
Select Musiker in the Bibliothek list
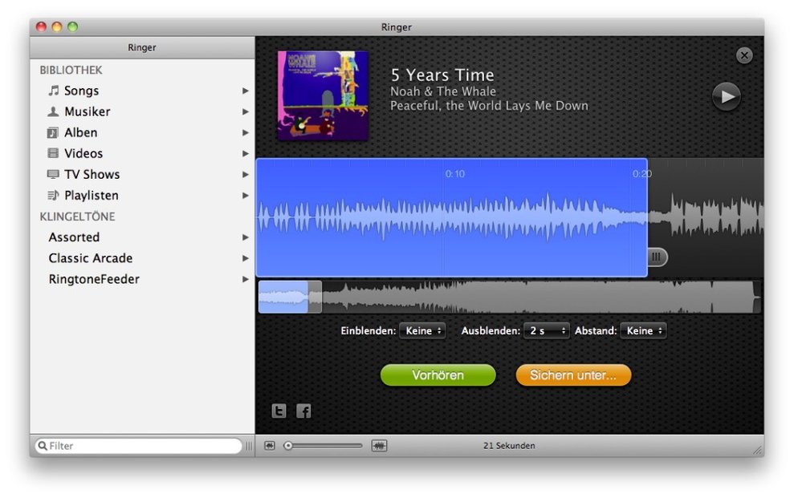click(142, 111)
